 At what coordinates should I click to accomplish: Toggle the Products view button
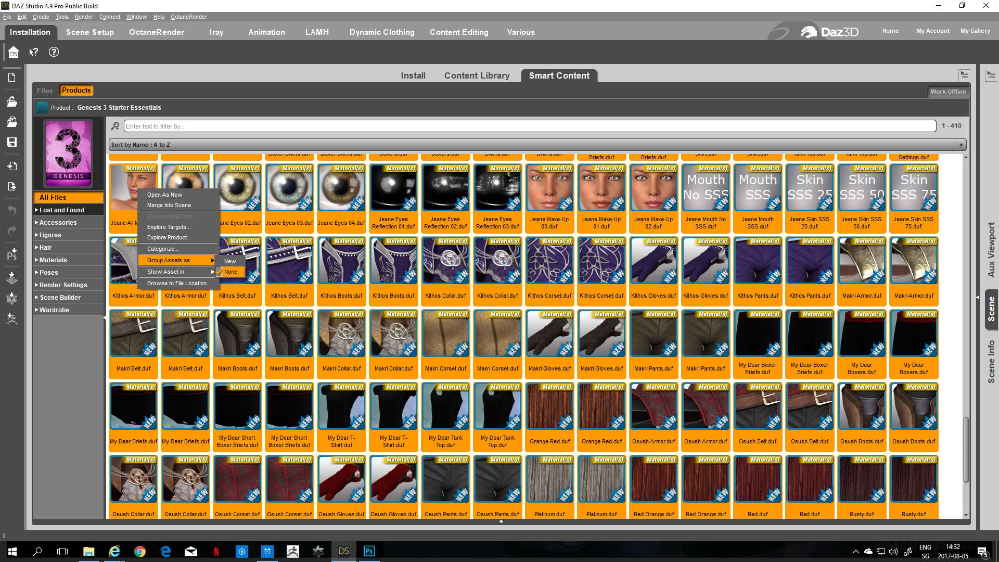coord(76,91)
